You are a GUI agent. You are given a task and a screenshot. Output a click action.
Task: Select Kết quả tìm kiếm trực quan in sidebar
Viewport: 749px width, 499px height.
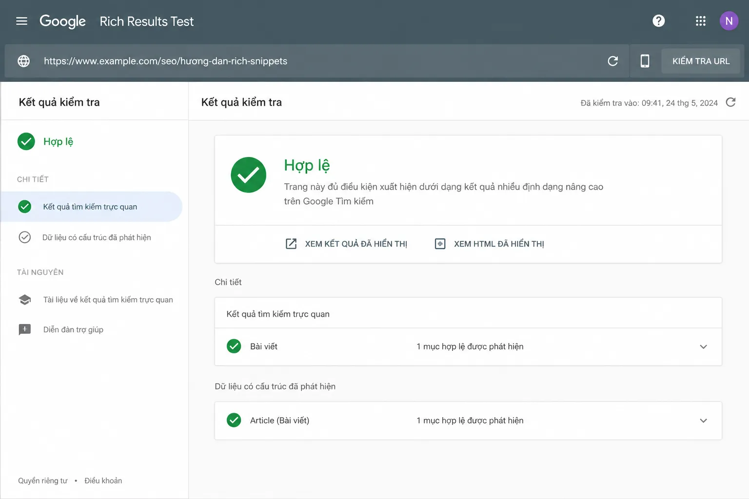pos(92,207)
